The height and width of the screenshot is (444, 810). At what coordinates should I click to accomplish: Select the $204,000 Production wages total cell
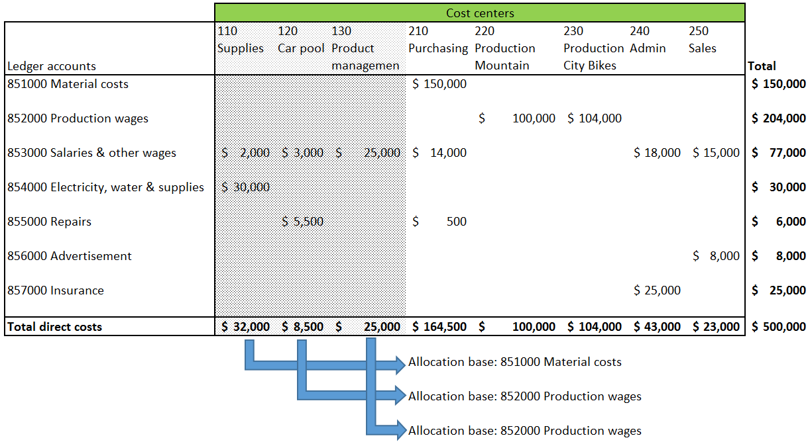click(x=779, y=118)
